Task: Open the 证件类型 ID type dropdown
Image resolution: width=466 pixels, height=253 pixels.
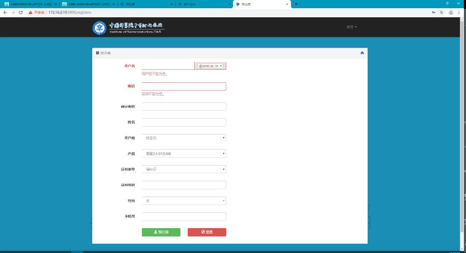Action: point(183,169)
